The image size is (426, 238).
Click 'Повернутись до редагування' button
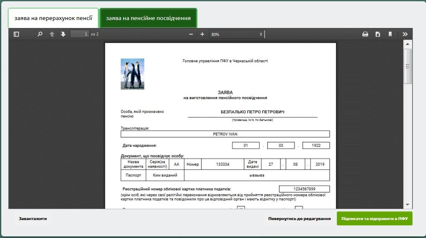pos(299,219)
